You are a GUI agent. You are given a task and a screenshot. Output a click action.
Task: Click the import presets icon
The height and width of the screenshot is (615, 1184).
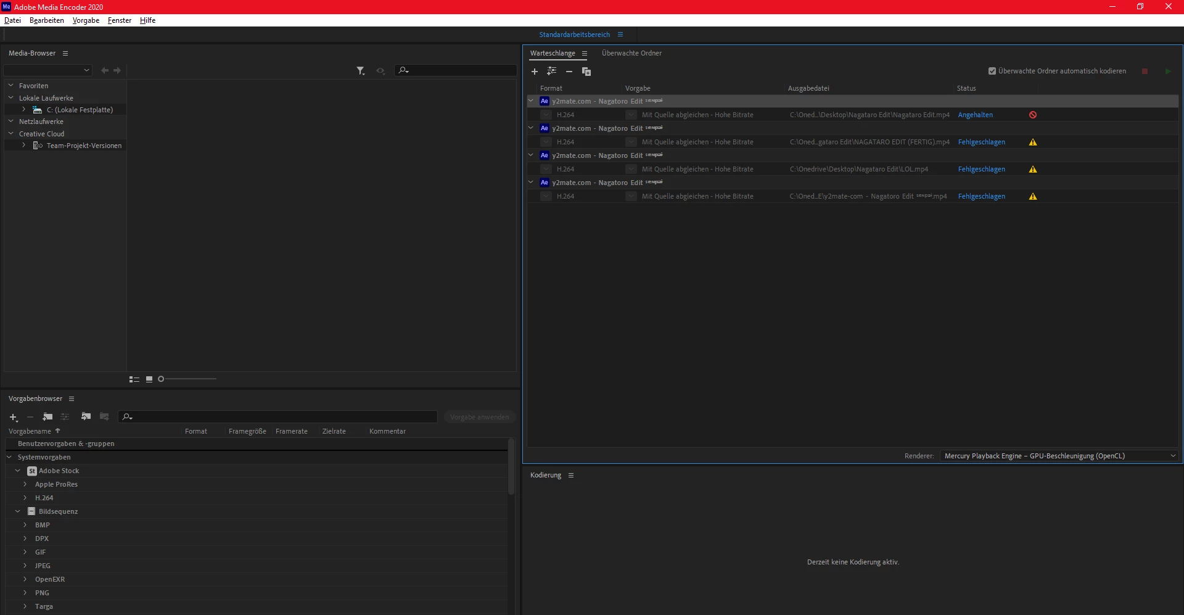[86, 417]
